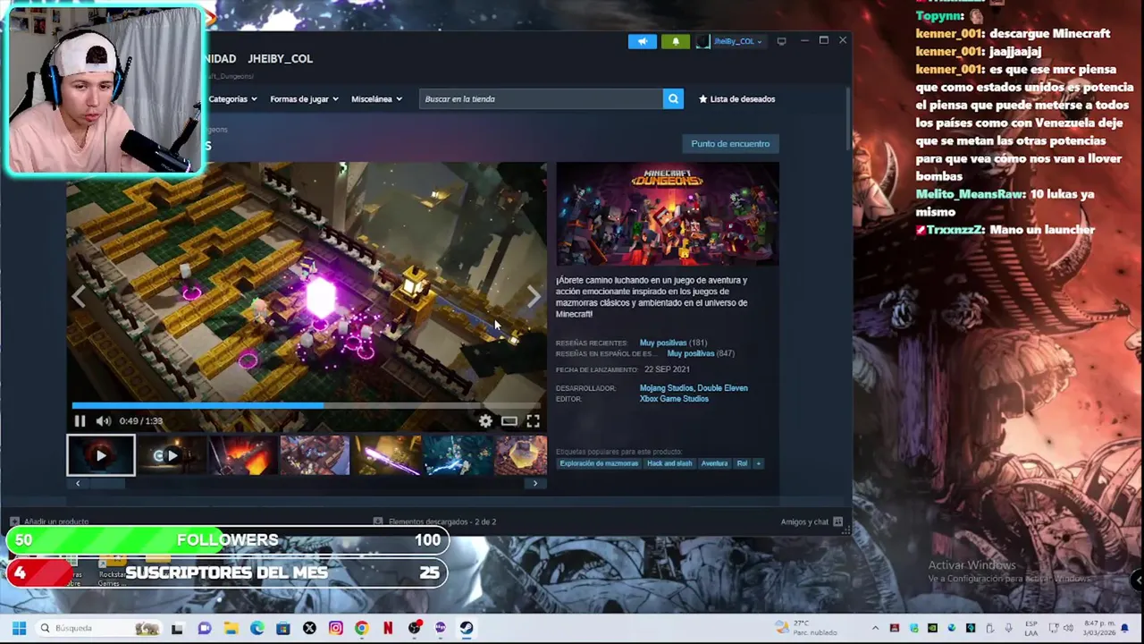
Task: Open Elementos descargados downloads status
Action: [434, 521]
